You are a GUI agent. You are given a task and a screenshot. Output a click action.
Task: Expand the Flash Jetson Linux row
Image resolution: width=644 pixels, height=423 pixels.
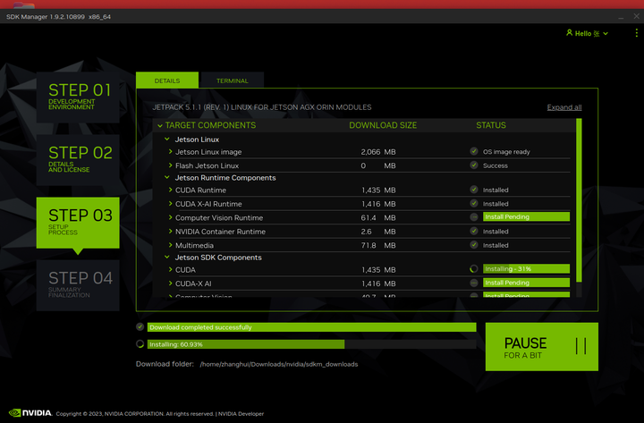point(171,165)
